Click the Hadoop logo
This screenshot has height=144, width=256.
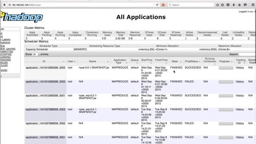22,17
